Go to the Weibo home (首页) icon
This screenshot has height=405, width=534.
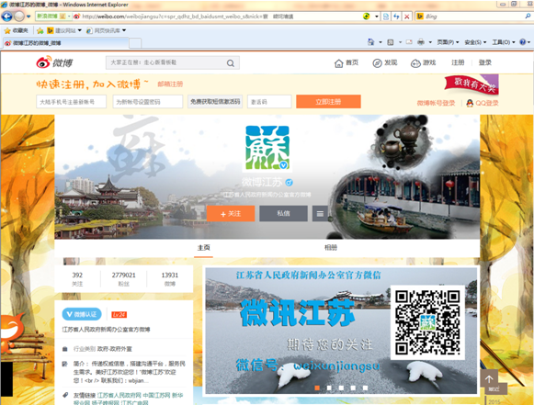point(338,63)
